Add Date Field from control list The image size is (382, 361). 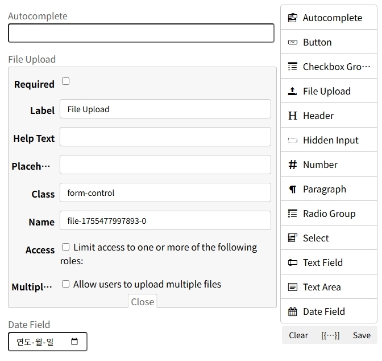click(329, 311)
